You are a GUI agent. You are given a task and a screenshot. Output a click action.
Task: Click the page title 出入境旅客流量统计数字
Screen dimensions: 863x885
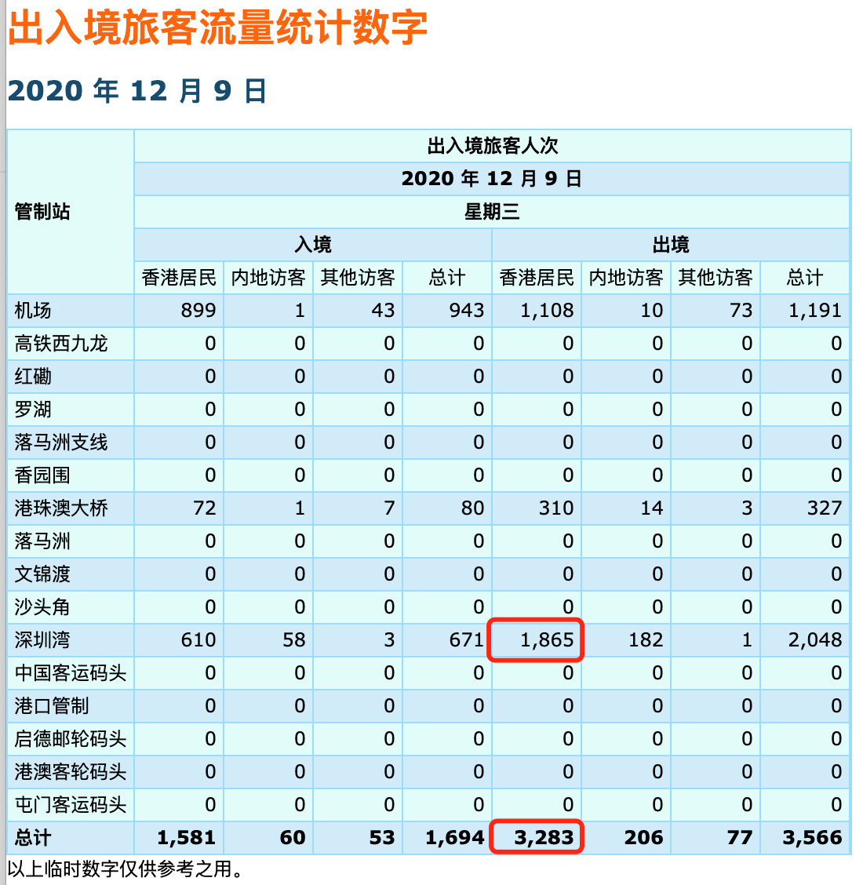pyautogui.click(x=218, y=27)
